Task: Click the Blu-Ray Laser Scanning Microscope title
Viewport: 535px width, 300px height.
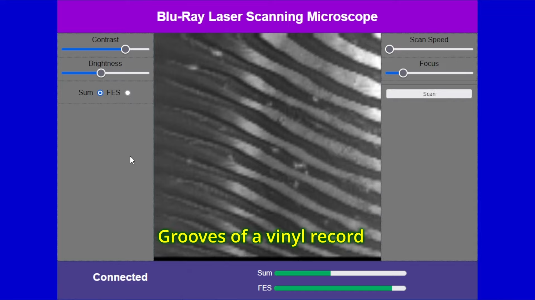Action: click(267, 16)
